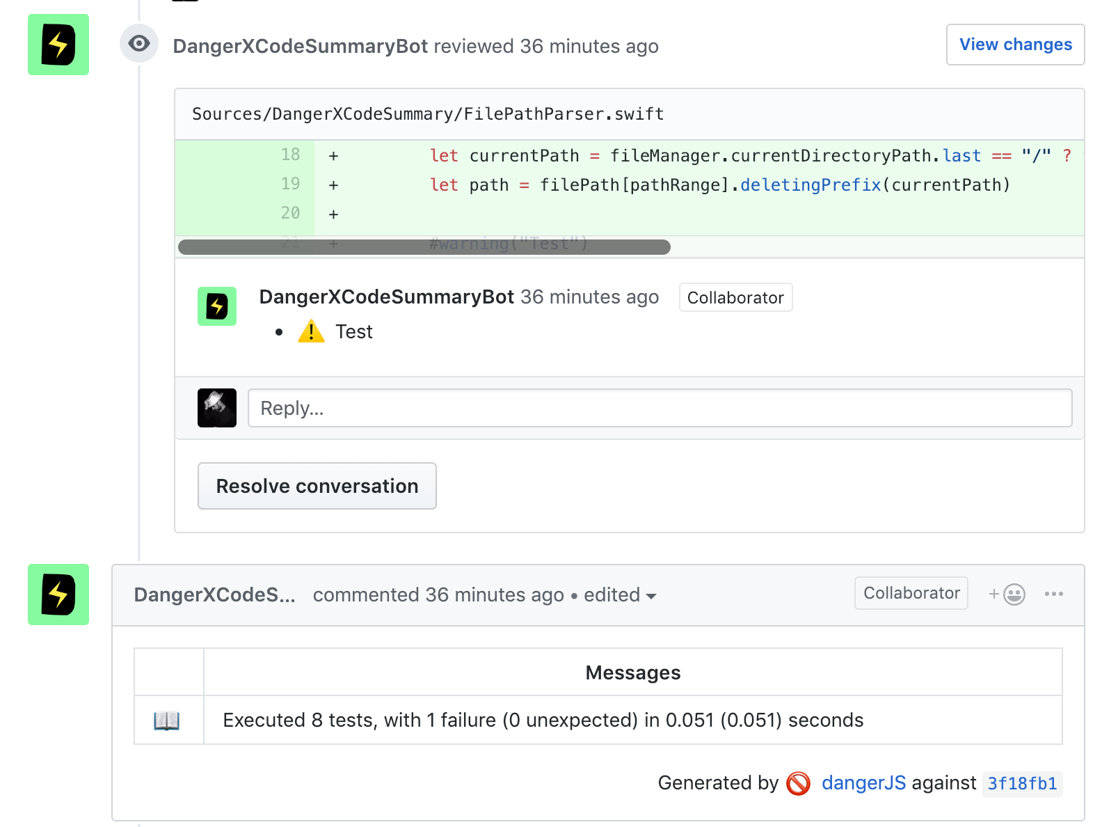The width and height of the screenshot is (1102, 827).
Task: Click the 'reviewed 36 minutes ago' timestamp
Action: [x=546, y=46]
